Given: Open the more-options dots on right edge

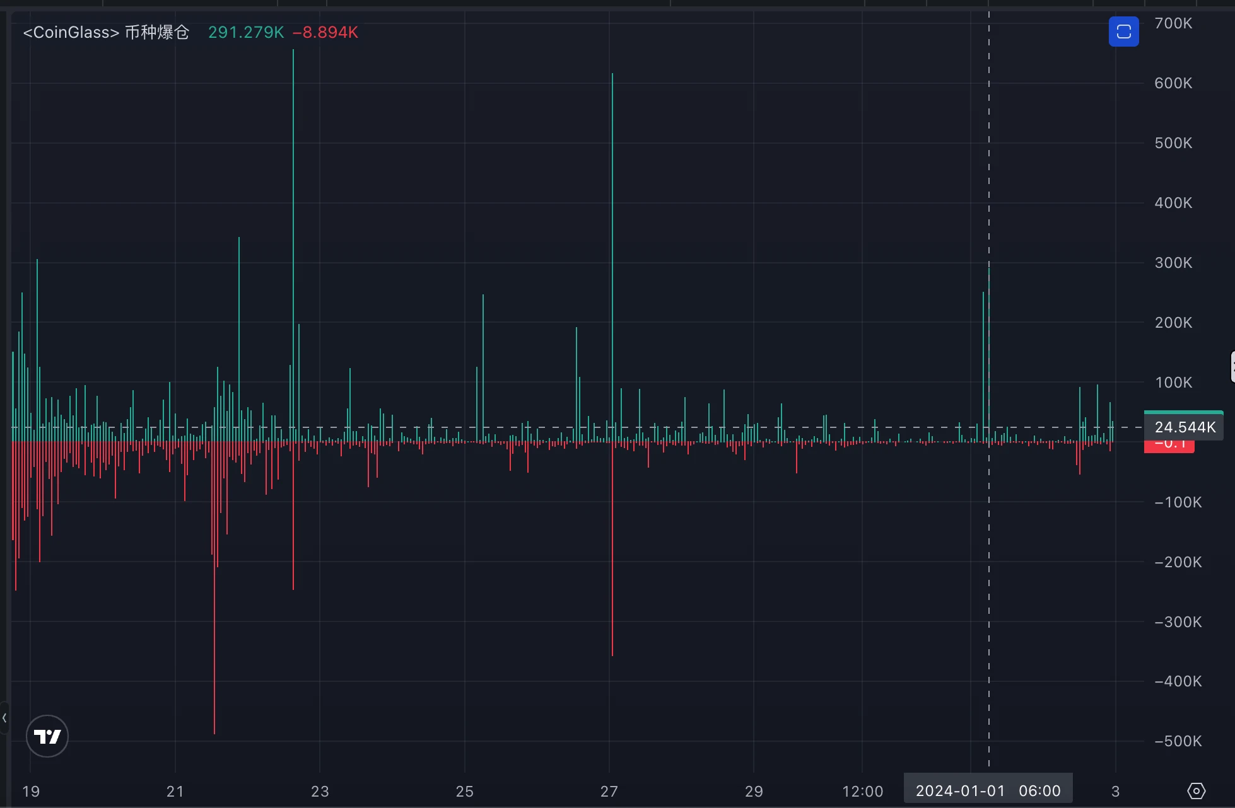Looking at the screenshot, I should [x=1231, y=366].
